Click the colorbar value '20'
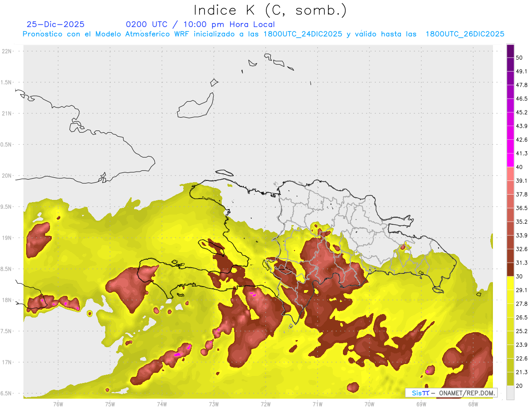Image resolution: width=531 pixels, height=410 pixels. point(519,386)
